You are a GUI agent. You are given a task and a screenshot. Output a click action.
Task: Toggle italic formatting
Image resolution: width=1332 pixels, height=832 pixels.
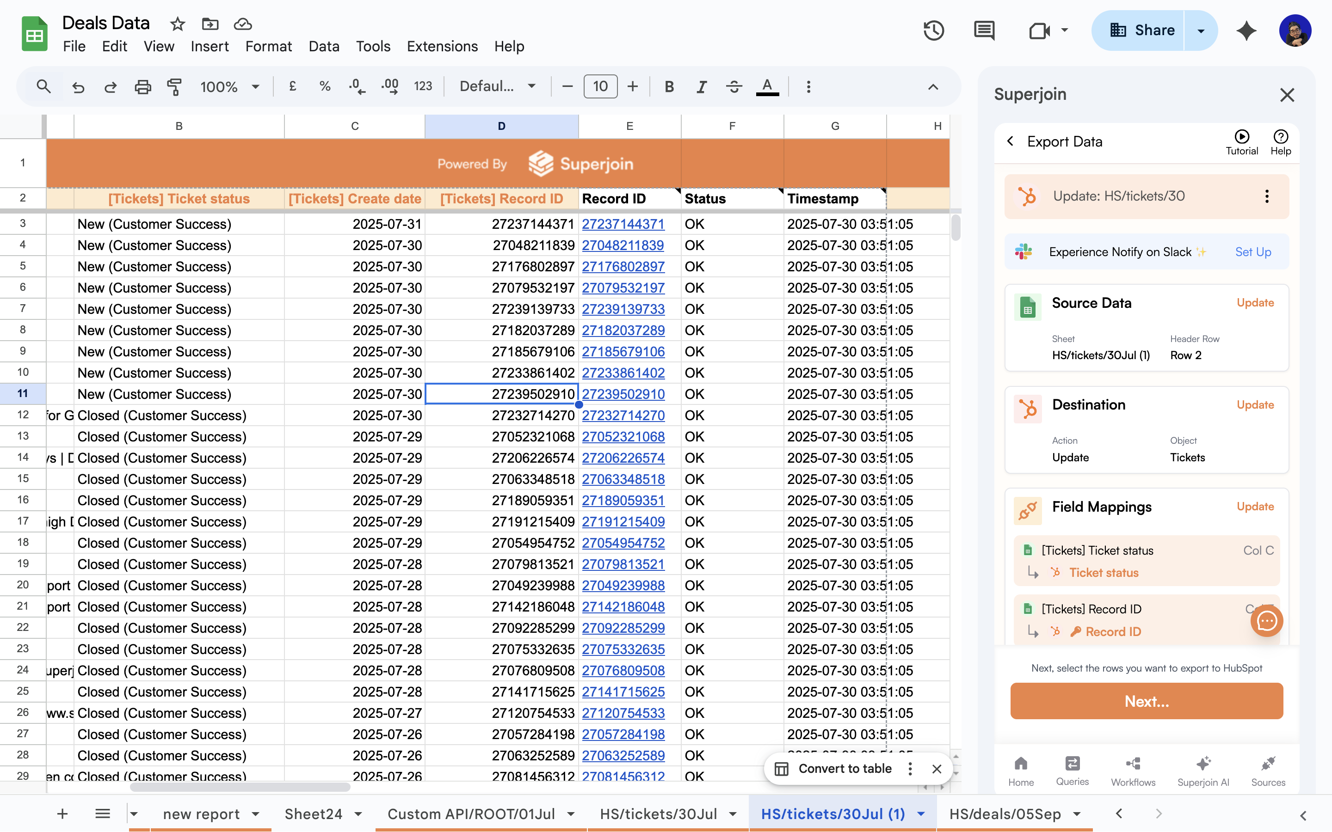click(x=701, y=86)
